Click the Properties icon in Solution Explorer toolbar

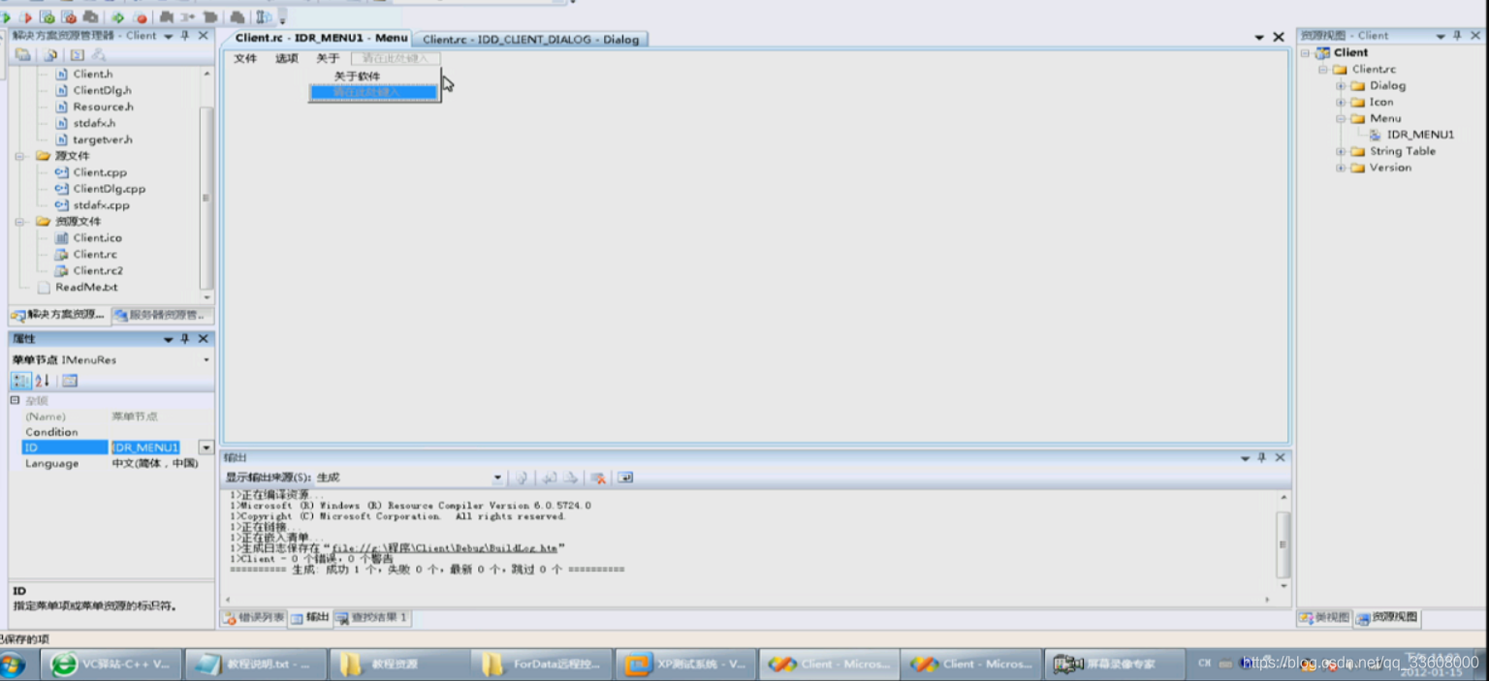pos(22,55)
